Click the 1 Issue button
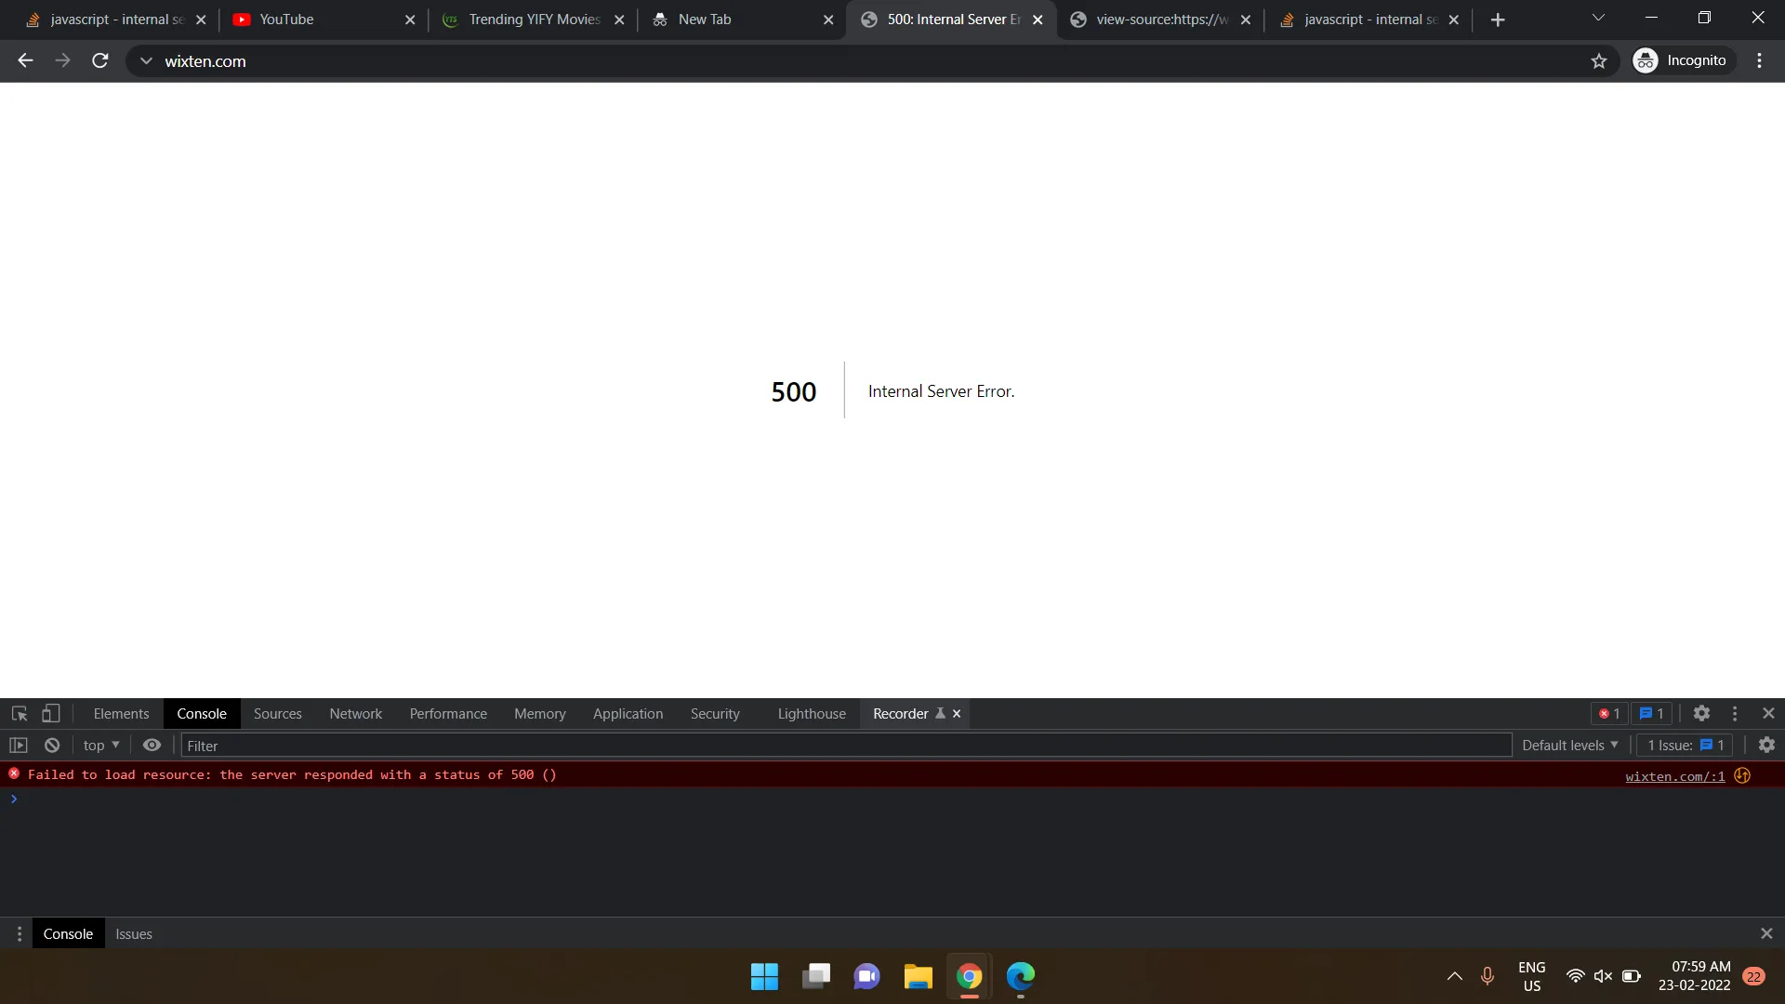The width and height of the screenshot is (1785, 1004). coord(1686,746)
